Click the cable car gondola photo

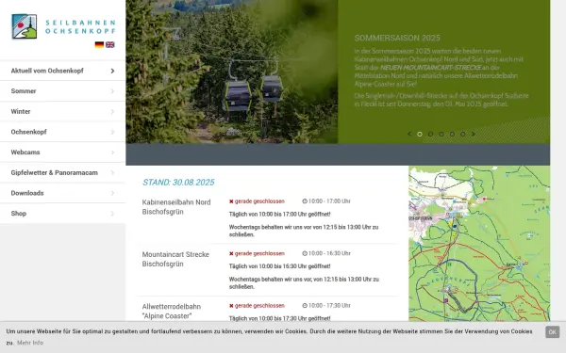[x=232, y=72]
